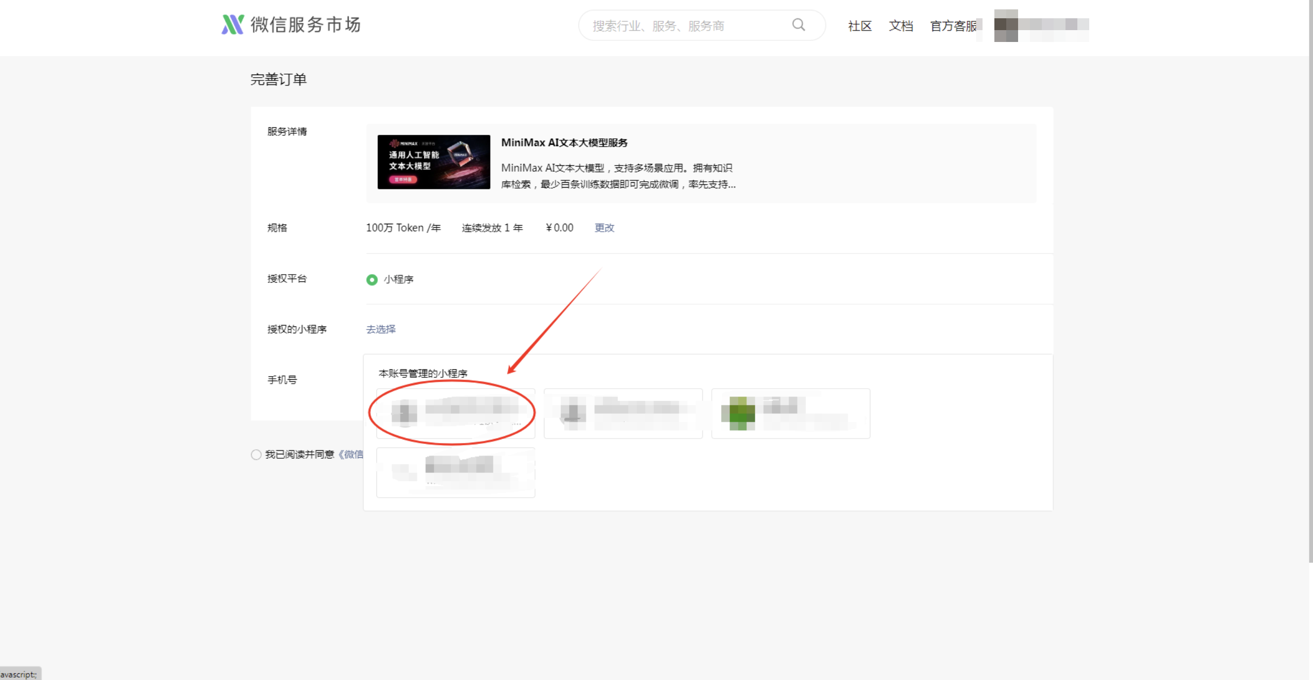Click 去选择 to choose mini program

click(381, 329)
